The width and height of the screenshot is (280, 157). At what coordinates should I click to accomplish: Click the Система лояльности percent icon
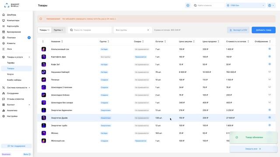(x=3, y=88)
